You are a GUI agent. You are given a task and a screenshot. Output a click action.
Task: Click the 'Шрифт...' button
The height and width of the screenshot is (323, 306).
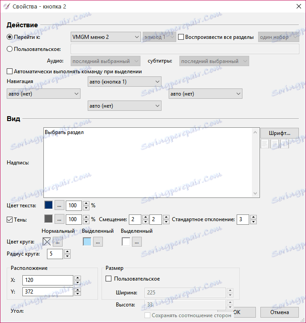pyautogui.click(x=280, y=133)
